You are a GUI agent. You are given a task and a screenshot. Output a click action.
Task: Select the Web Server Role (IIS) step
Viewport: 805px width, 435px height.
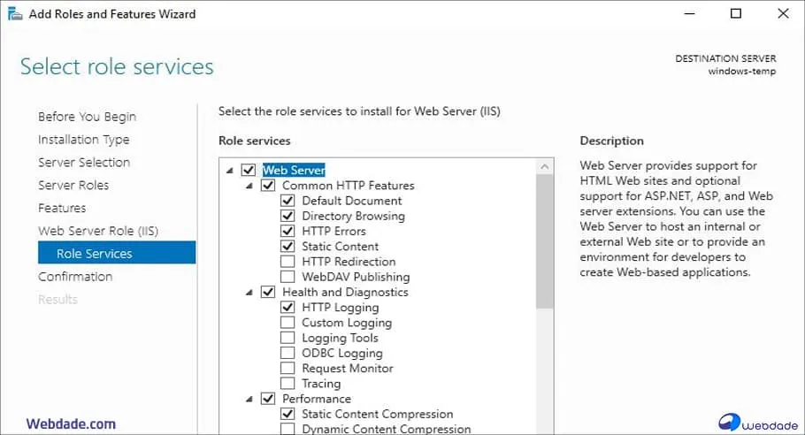(98, 231)
